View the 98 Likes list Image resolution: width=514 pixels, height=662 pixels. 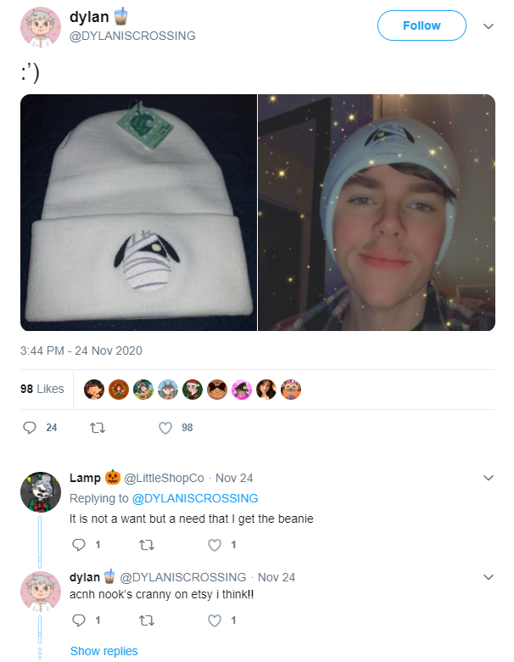[42, 389]
